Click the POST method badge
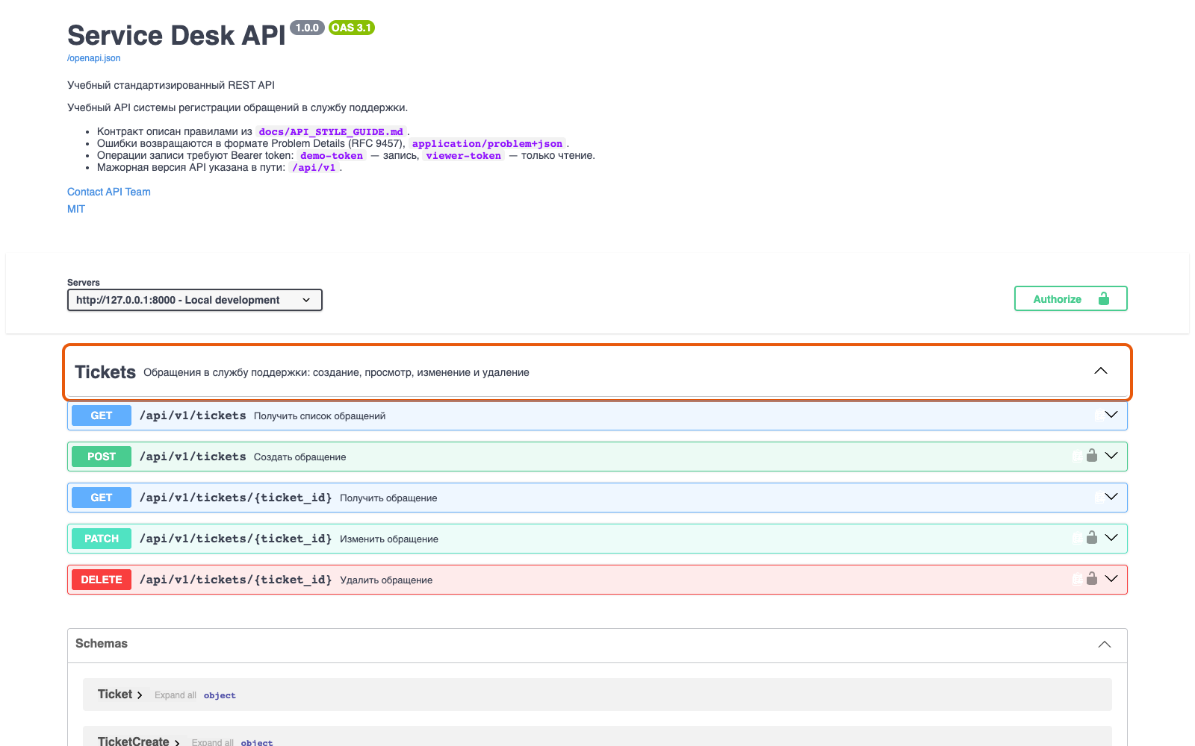 pos(102,457)
